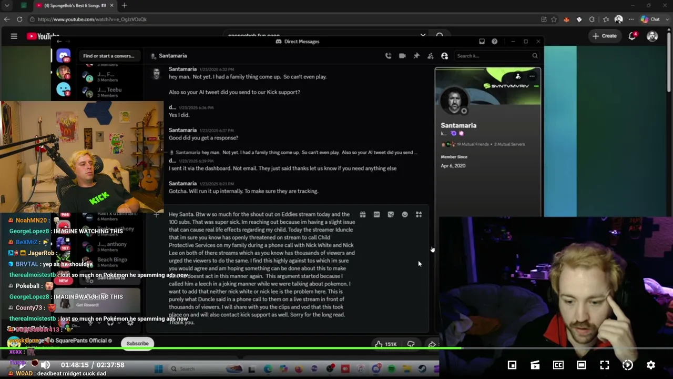Image resolution: width=673 pixels, height=379 pixels.
Task: Click the friend icon on the profile card
Action: [518, 76]
